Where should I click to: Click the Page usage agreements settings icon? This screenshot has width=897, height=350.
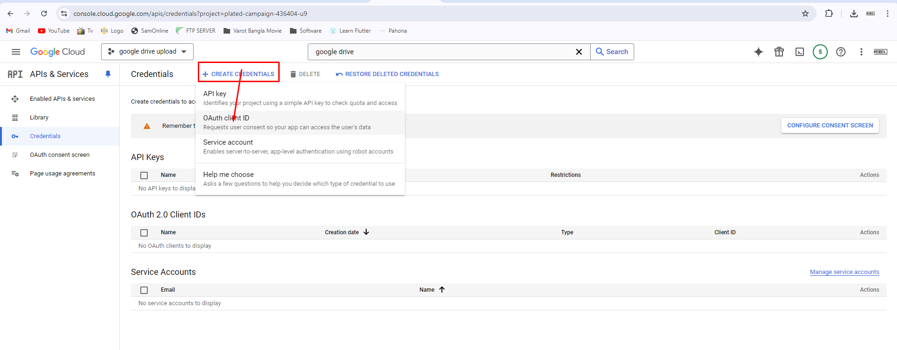coord(15,174)
